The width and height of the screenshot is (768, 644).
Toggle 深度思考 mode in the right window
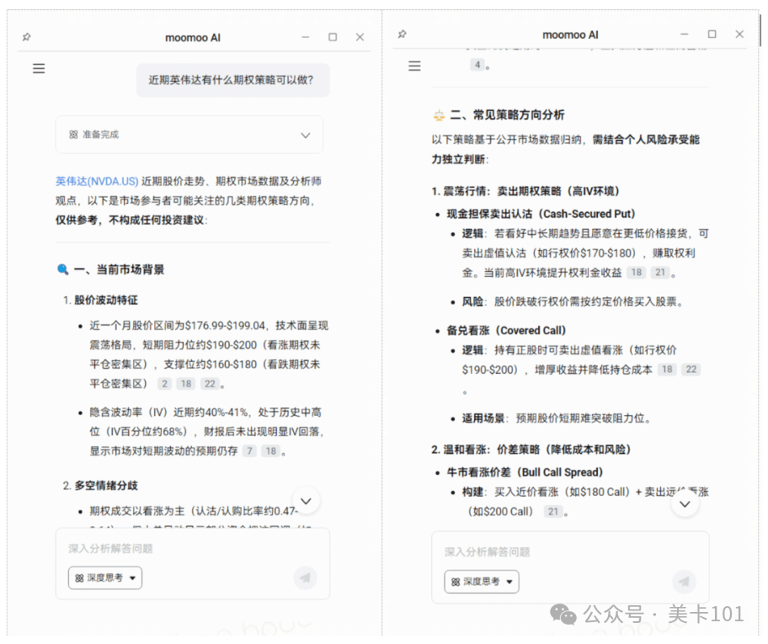(x=481, y=582)
